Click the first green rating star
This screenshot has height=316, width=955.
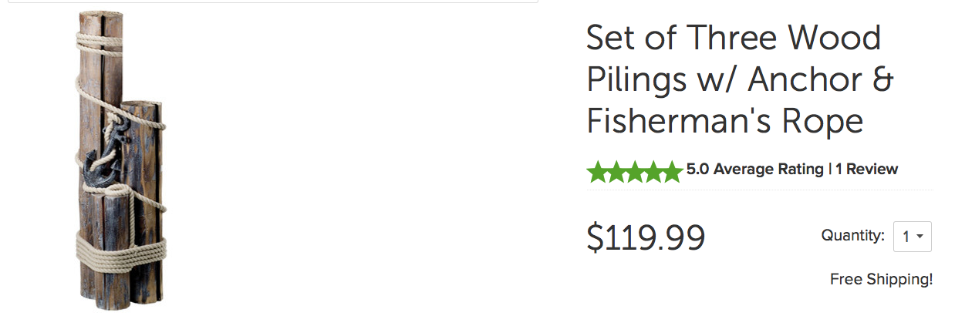597,171
